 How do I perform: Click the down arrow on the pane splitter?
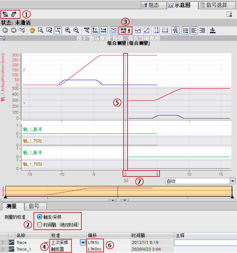125,200
